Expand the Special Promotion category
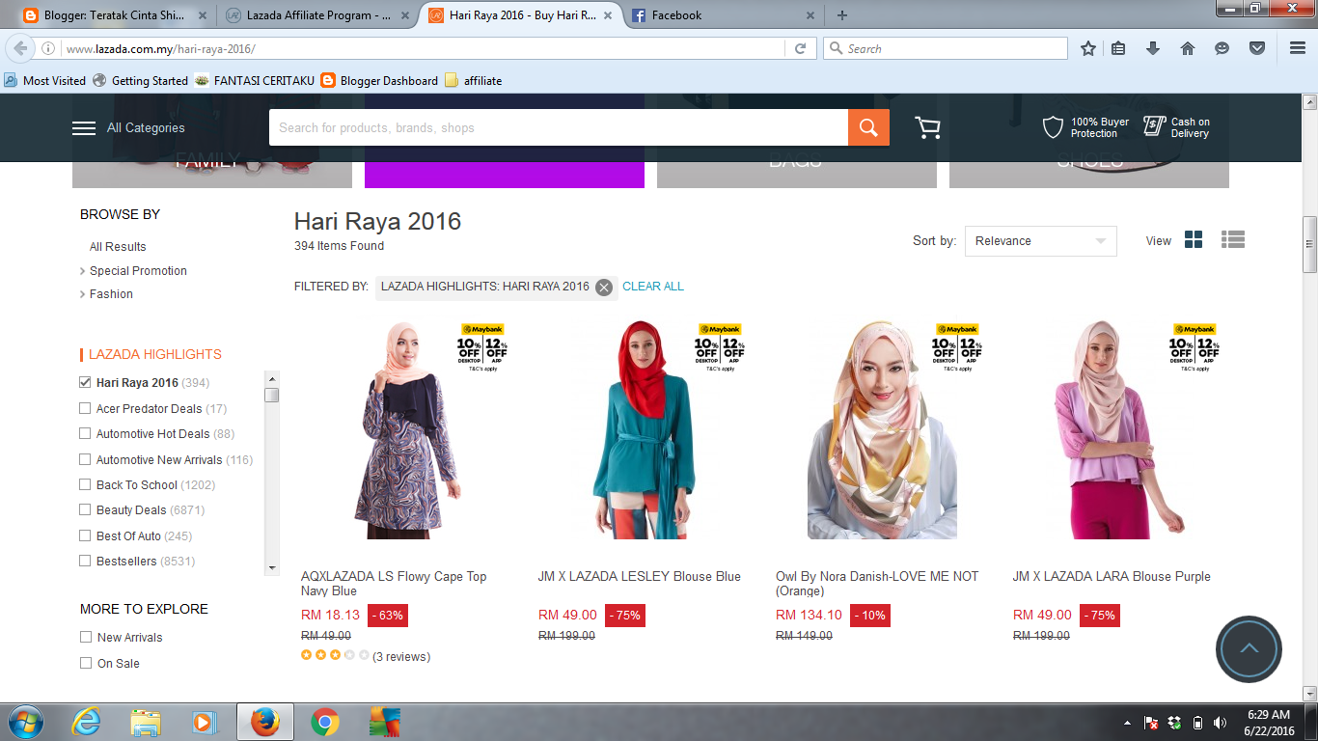Viewport: 1318px width, 741px height. coord(138,271)
